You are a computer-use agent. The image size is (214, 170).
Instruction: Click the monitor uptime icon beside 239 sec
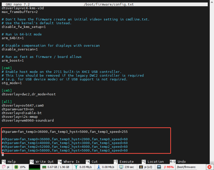click(121, 167)
